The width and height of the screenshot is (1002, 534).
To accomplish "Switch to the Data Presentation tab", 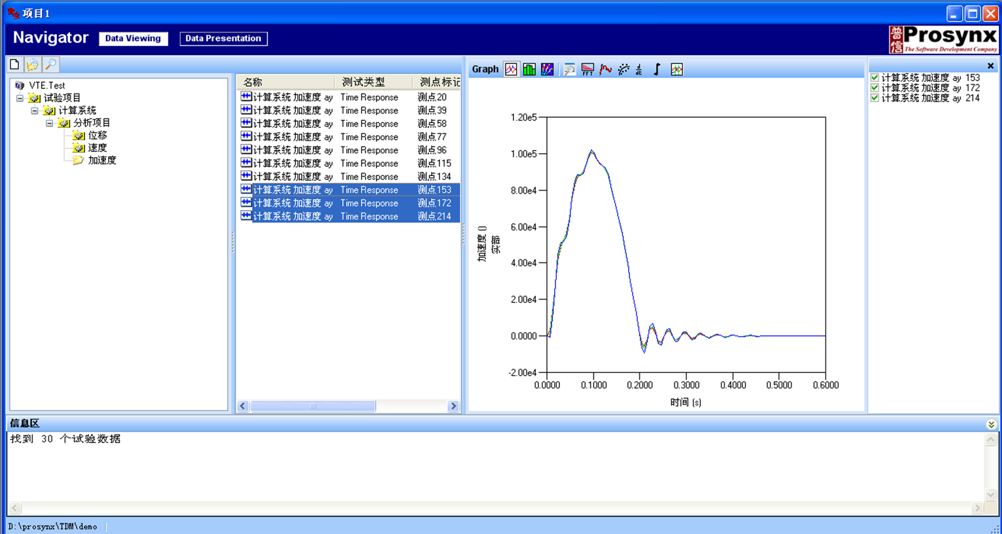I will (x=223, y=39).
